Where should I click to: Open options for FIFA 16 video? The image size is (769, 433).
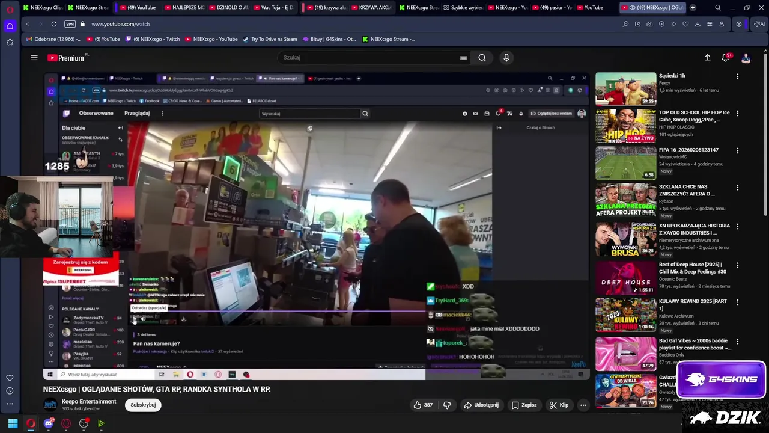[738, 150]
